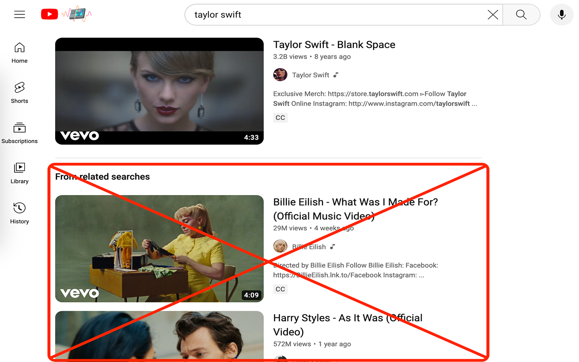Open the Taylor Swift channel avatar
This screenshot has height=362, width=579.
(x=280, y=75)
